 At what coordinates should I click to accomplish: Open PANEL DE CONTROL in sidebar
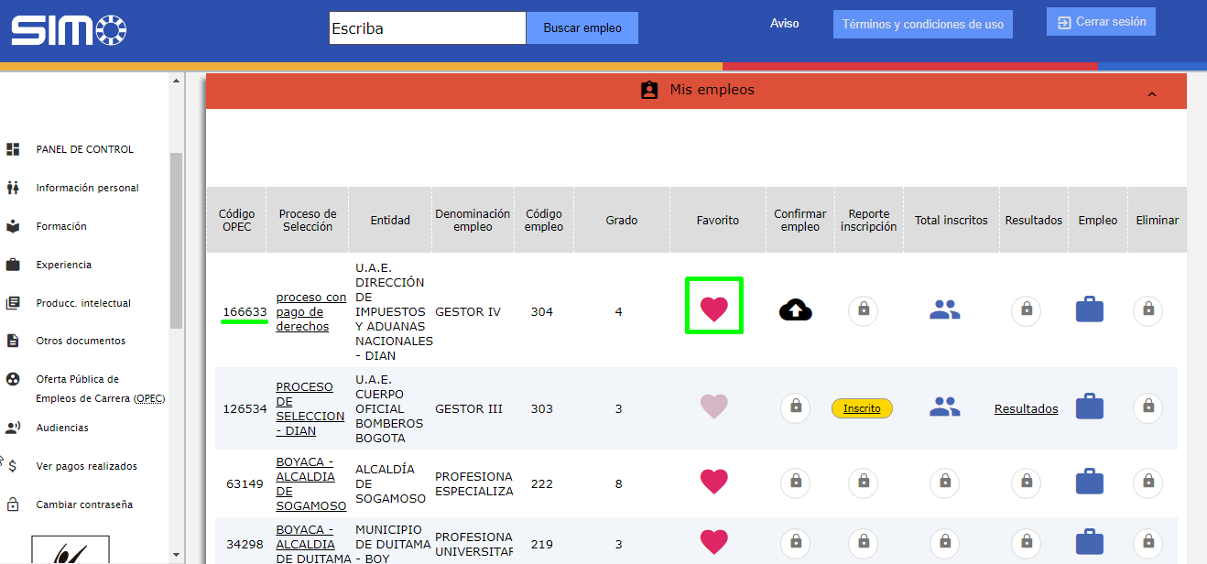84,149
